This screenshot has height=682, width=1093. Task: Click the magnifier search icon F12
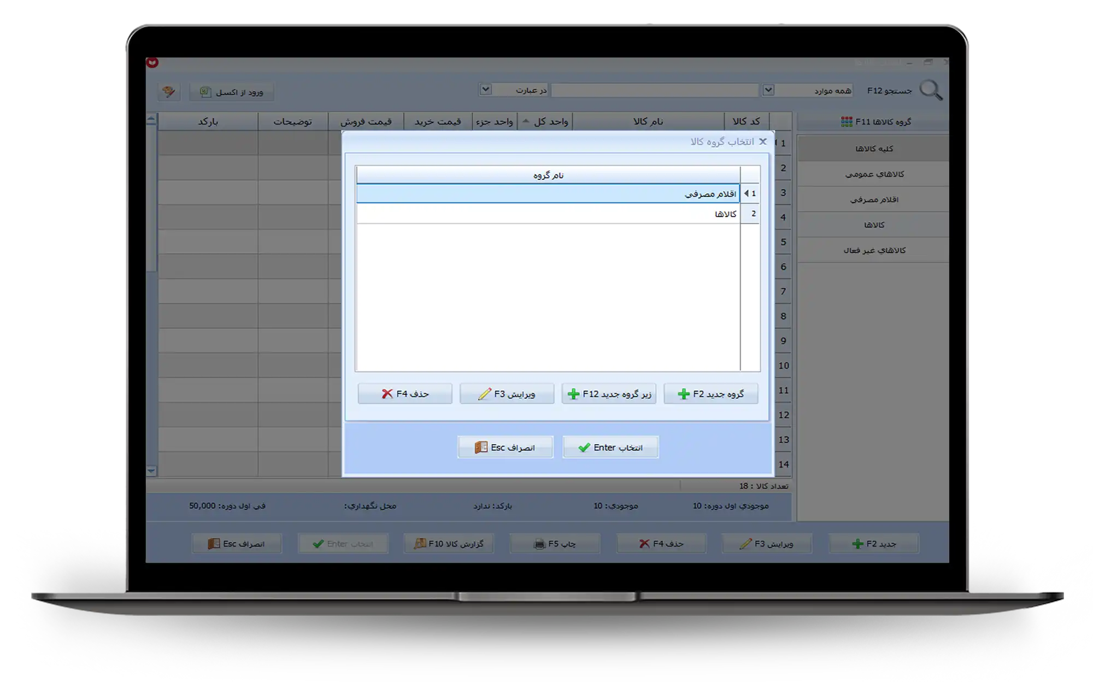931,90
